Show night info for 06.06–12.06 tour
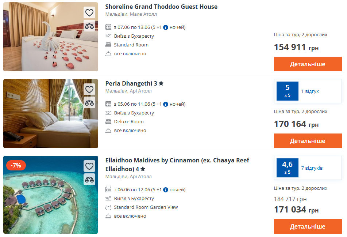The width and height of the screenshot is (347, 237). (166, 190)
